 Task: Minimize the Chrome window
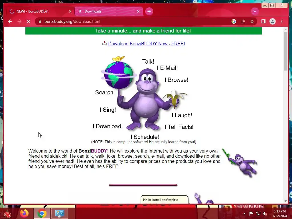point(265,6)
